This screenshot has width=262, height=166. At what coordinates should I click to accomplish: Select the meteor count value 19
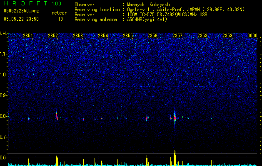coord(60,19)
